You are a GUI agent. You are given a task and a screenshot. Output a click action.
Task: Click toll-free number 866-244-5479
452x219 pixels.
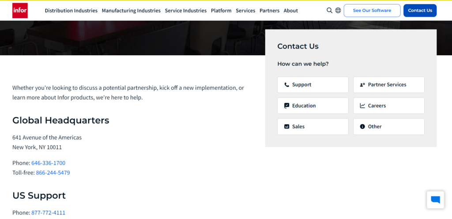[x=53, y=173]
